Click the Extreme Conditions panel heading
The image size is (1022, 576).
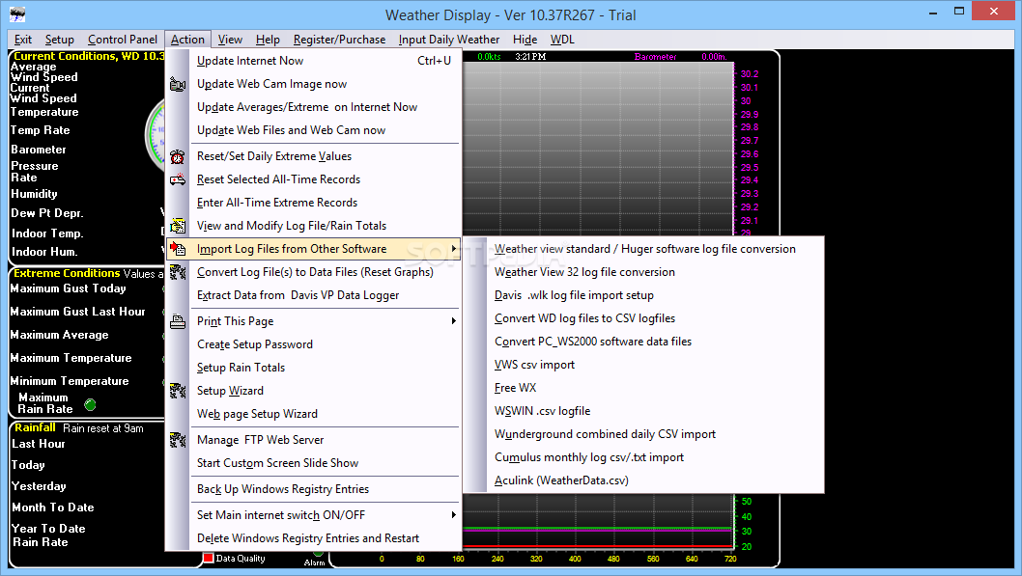point(67,273)
